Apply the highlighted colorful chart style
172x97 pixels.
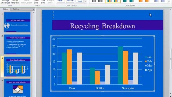pos(113,1)
